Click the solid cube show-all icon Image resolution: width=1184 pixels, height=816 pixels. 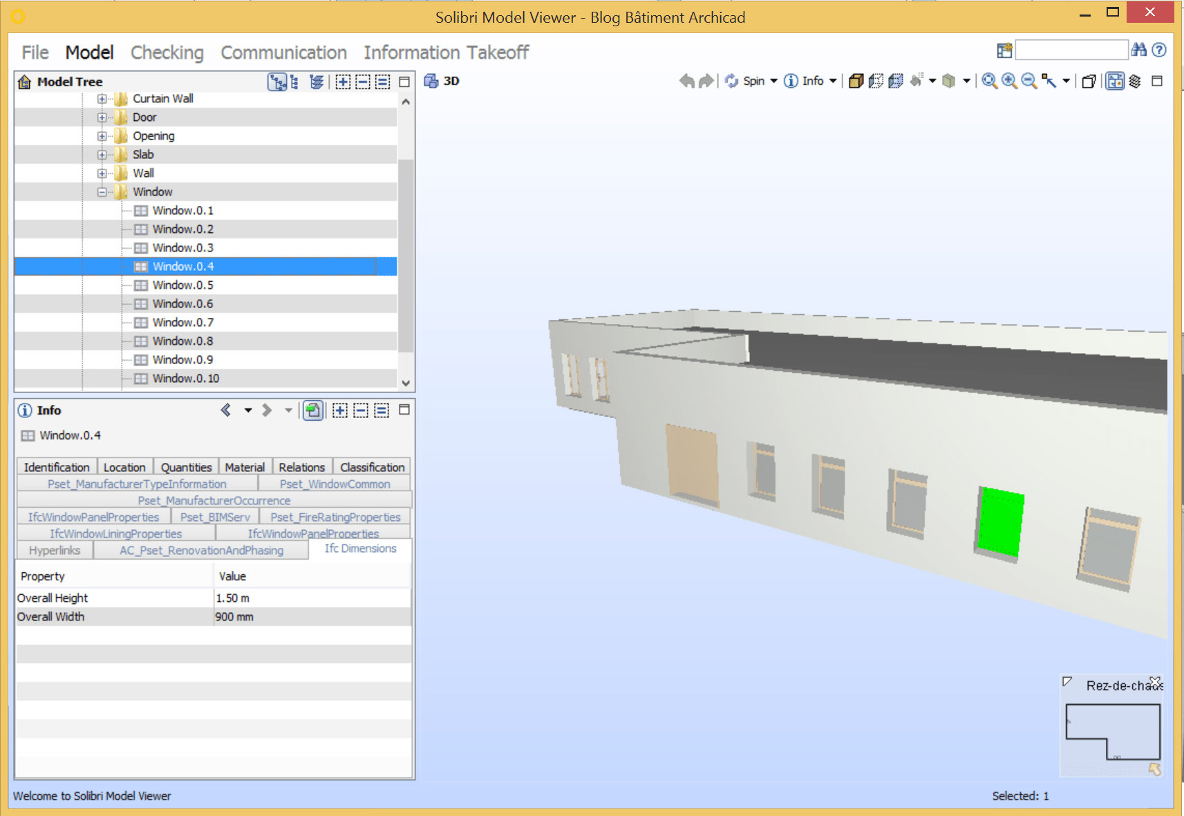click(x=856, y=81)
